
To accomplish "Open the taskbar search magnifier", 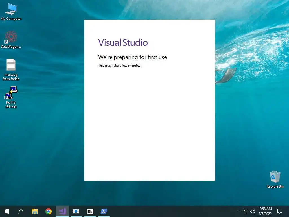I will point(20,211).
